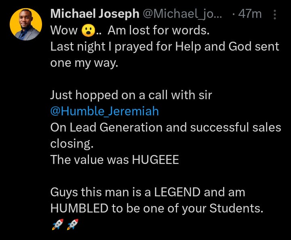The width and height of the screenshot is (291, 240).
Task: Click the first rocket emoji
Action: [x=57, y=223]
